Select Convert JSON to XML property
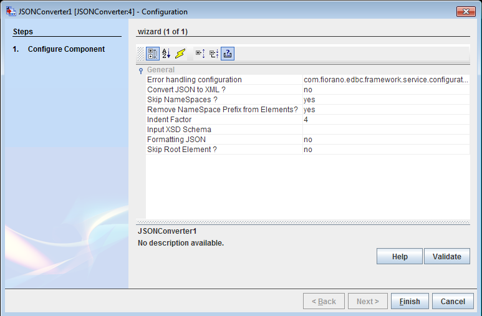 [x=224, y=90]
